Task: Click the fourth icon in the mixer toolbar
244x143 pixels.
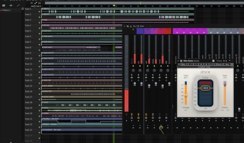Action: click(x=134, y=26)
